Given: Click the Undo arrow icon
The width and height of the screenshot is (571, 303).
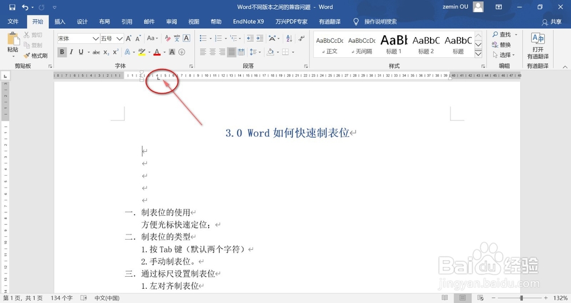Looking at the screenshot, I should (25, 7).
